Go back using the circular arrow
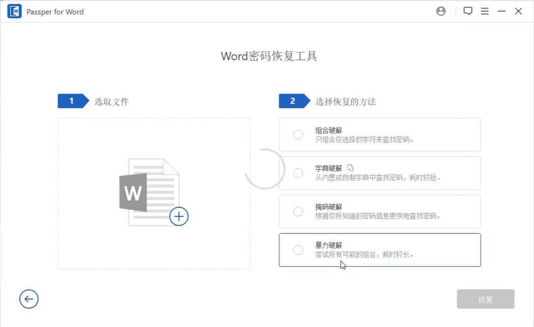 click(29, 299)
